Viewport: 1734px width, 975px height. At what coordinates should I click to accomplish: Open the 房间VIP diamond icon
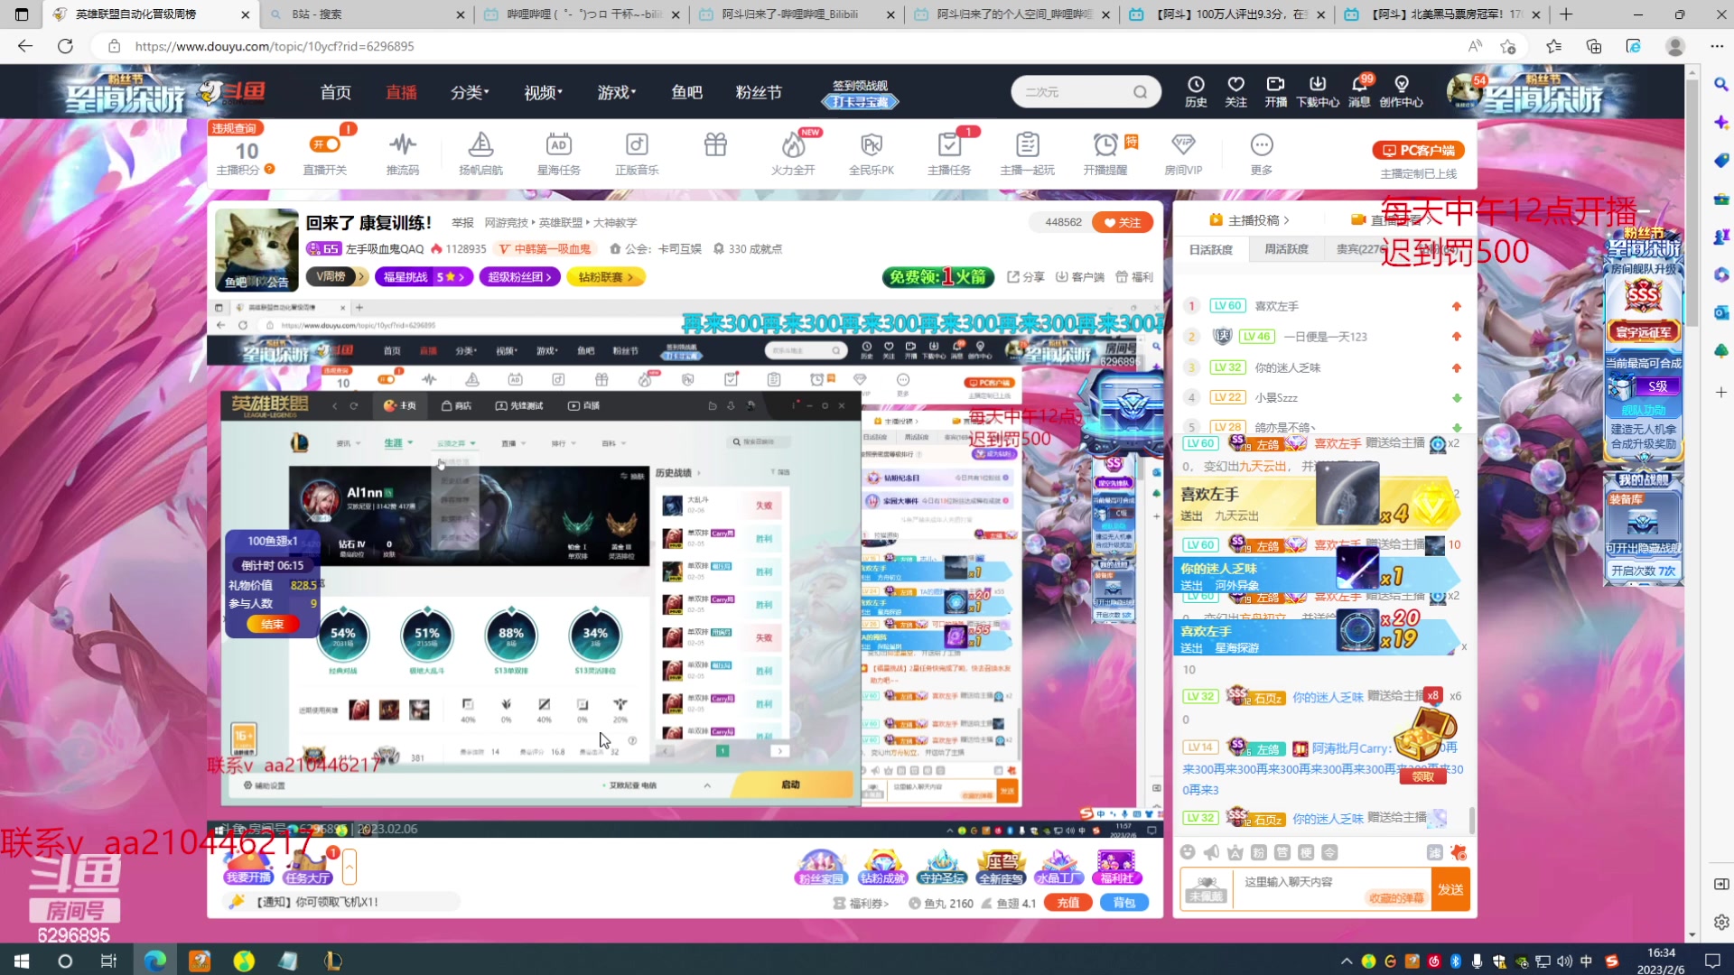point(1183,153)
